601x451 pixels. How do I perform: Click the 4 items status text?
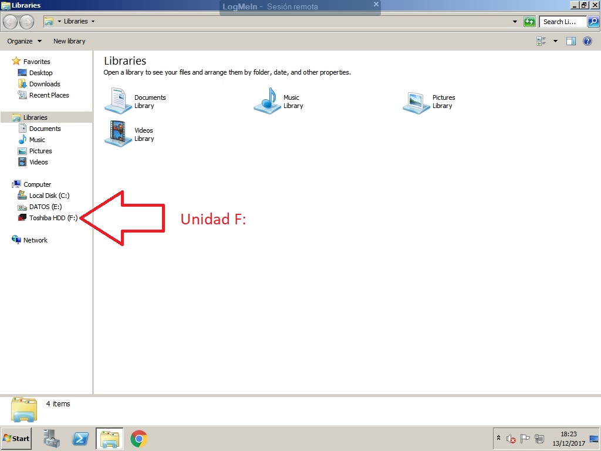click(58, 404)
